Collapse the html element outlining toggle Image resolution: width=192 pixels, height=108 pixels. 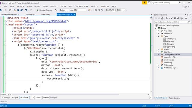5,21
